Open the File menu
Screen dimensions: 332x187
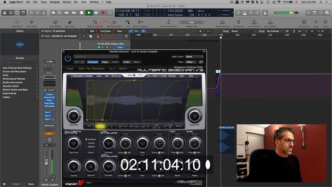[28, 2]
